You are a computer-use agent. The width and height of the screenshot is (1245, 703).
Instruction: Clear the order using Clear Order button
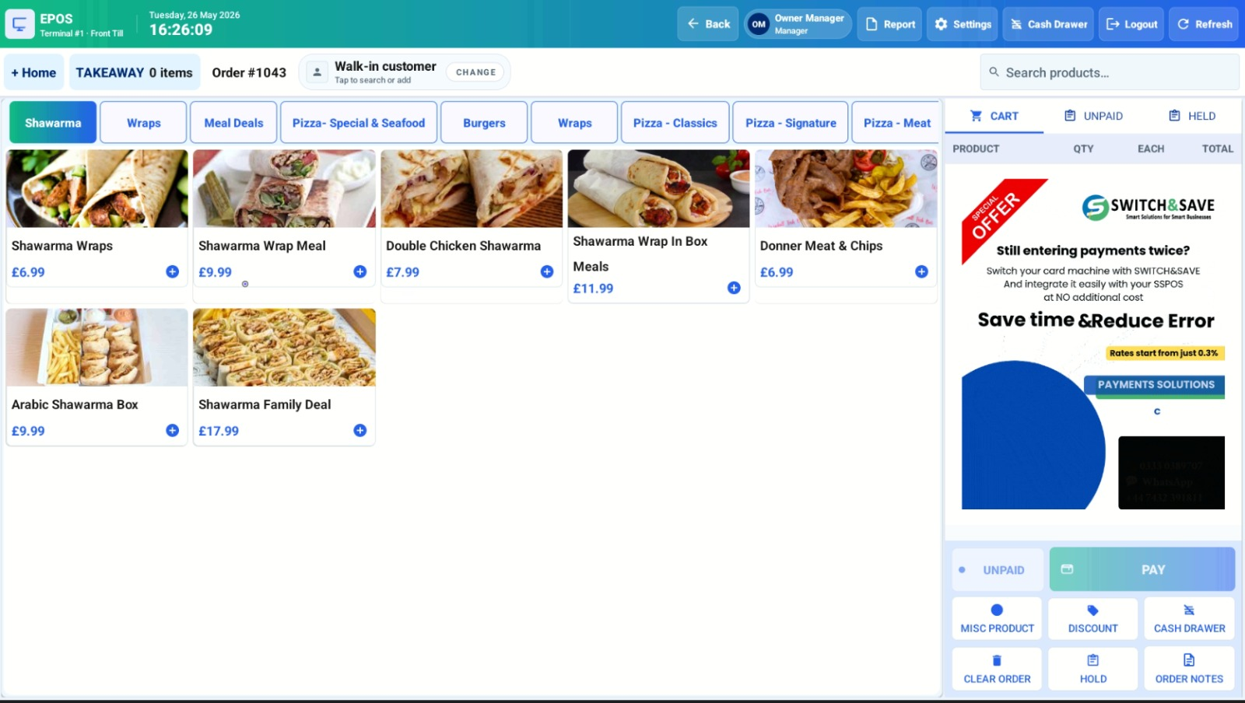[x=997, y=669]
